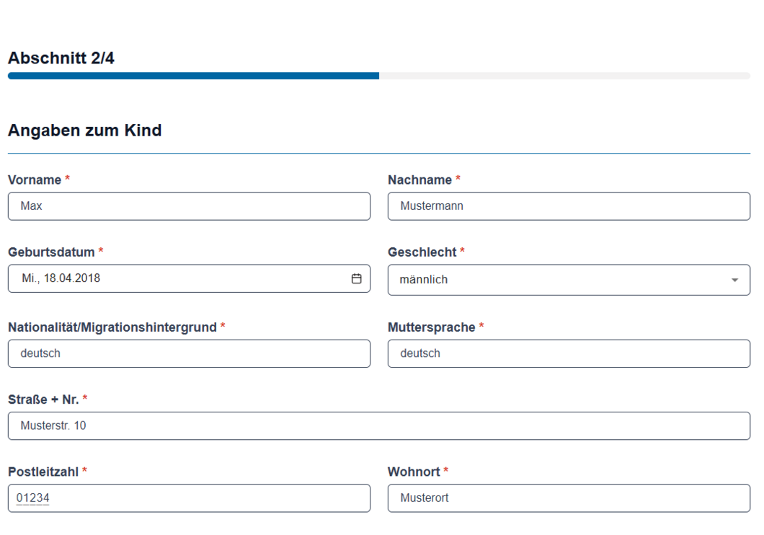This screenshot has width=764, height=535.
Task: Select the Muttersprache input field
Action: coord(568,353)
